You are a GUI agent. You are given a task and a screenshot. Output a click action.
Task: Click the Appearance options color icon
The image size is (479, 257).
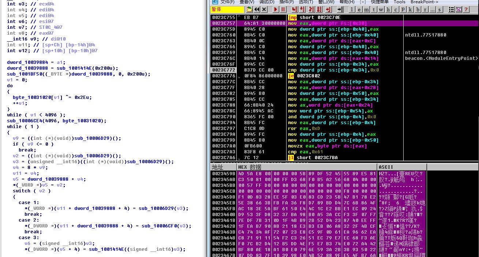click(459, 9)
